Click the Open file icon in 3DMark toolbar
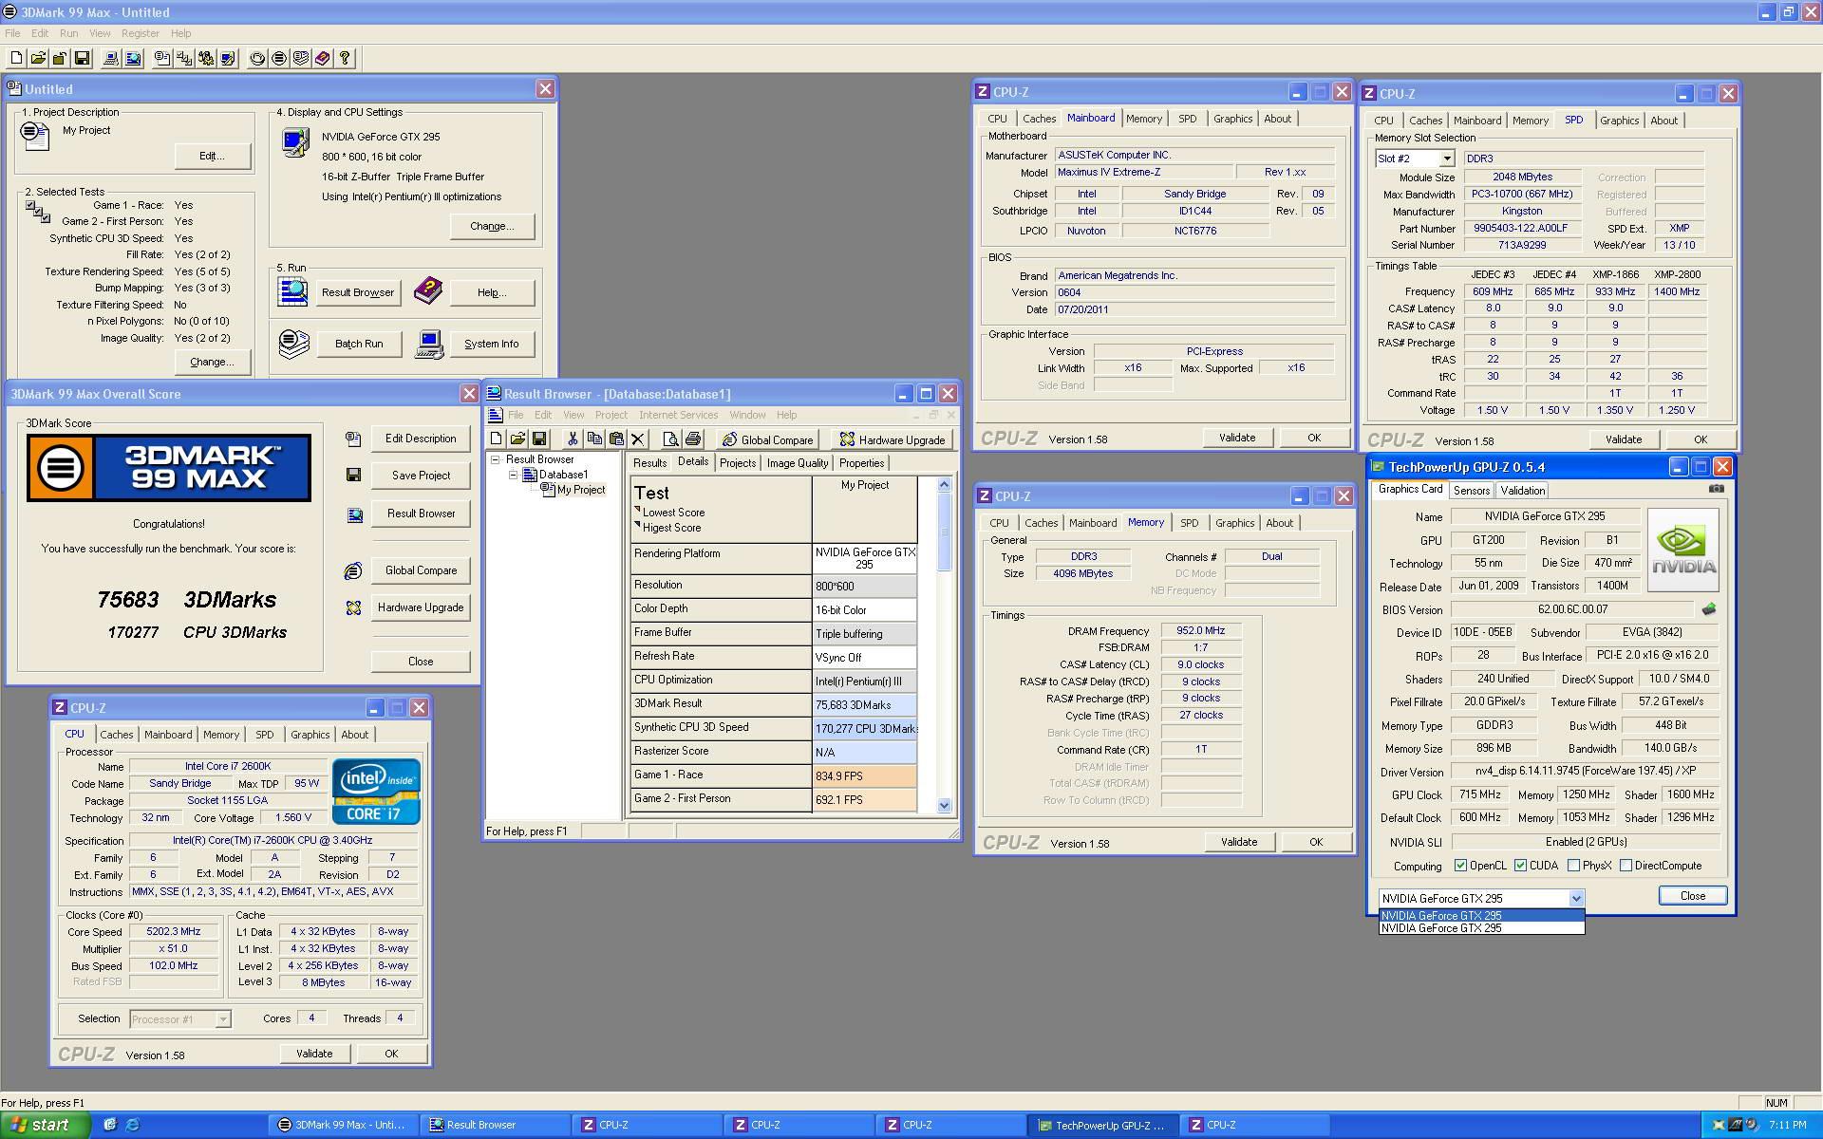This screenshot has width=1823, height=1139. pyautogui.click(x=38, y=59)
